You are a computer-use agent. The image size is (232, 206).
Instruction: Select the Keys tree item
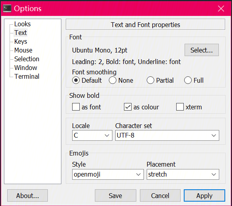coord(21,41)
